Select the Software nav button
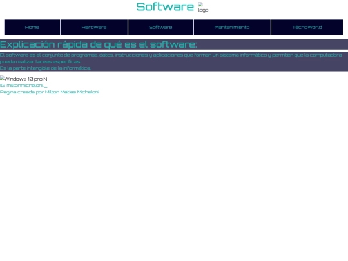348x261 pixels. click(160, 27)
